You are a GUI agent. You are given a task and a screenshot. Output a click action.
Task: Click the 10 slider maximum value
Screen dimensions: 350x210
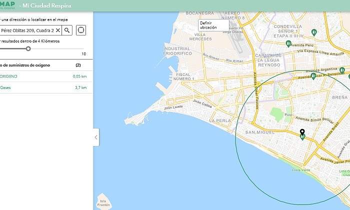pyautogui.click(x=83, y=54)
